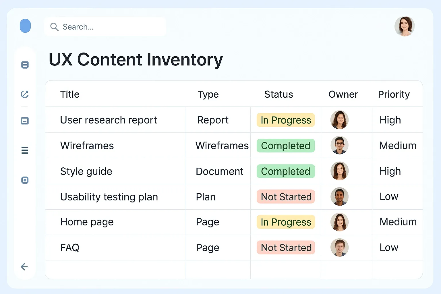Open the sidebar list lines icon
The height and width of the screenshot is (294, 441).
coord(25,150)
